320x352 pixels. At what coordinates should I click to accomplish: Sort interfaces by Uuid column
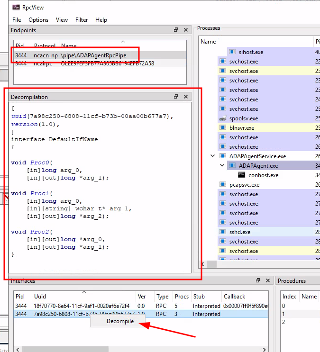coord(84,296)
